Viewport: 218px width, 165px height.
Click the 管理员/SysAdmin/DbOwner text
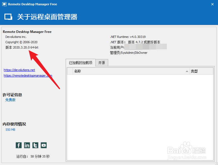click(128, 53)
